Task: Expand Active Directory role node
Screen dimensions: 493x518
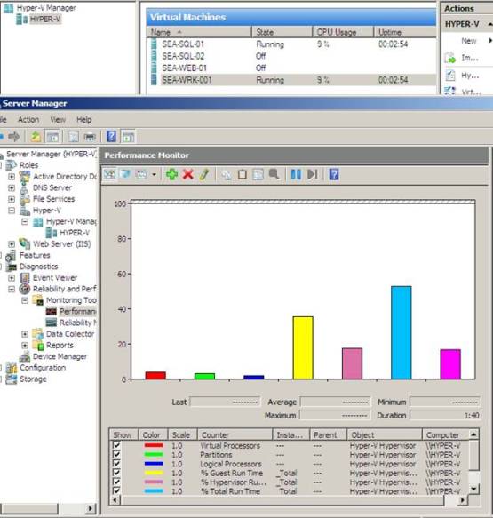Action: point(12,177)
